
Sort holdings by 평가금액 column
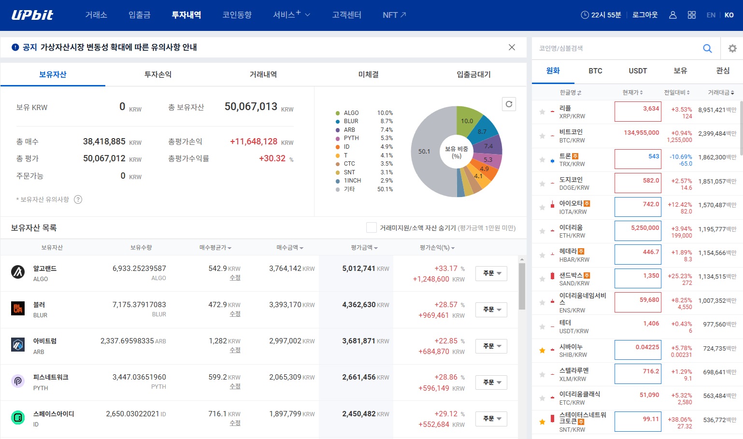point(364,248)
